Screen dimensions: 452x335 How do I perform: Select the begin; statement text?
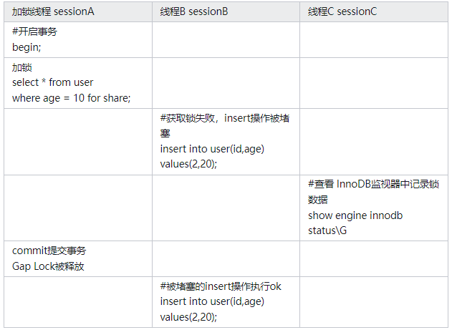pos(27,47)
